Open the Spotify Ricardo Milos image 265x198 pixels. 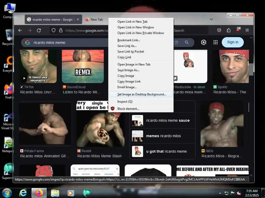click(231, 66)
